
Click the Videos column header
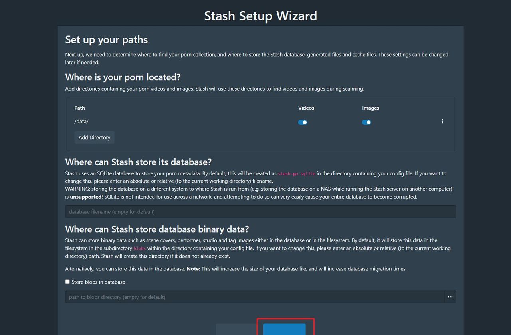pyautogui.click(x=306, y=108)
